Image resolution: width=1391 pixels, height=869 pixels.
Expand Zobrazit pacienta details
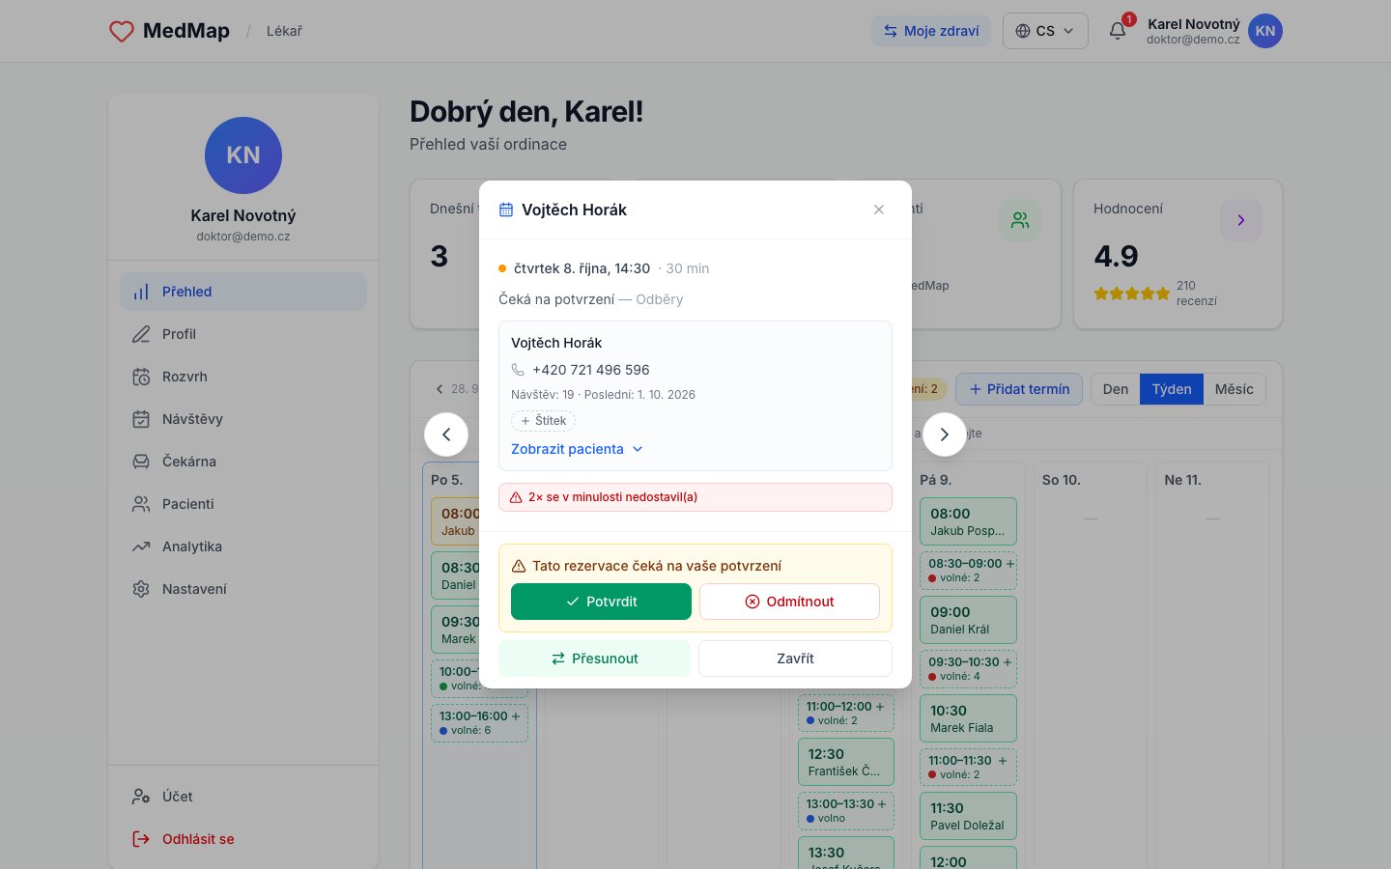[x=577, y=449]
